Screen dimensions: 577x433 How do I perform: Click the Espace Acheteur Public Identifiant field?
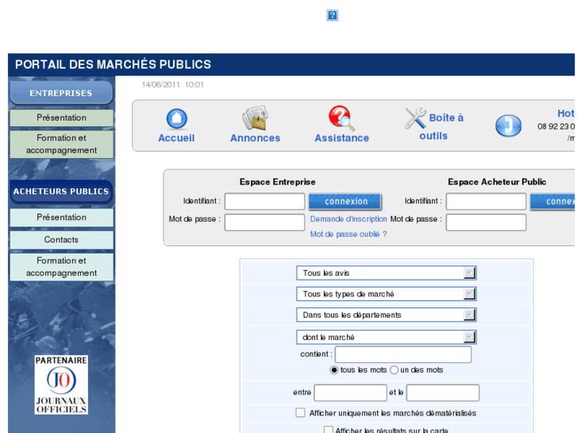click(486, 201)
